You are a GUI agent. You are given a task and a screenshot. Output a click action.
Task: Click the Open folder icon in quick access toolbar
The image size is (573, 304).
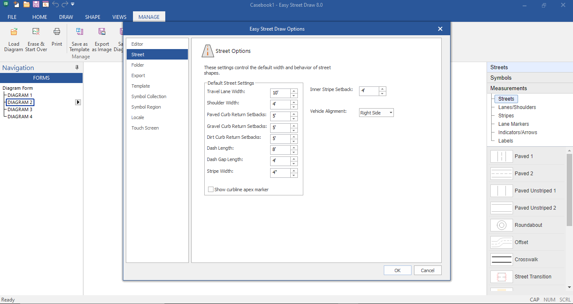coord(26,5)
